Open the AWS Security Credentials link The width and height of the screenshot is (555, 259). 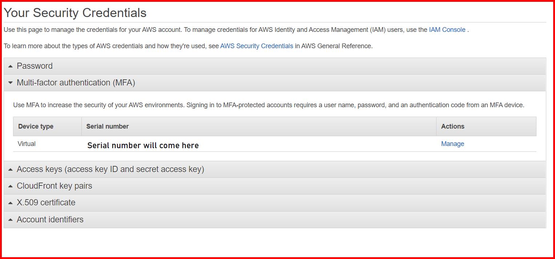[256, 46]
